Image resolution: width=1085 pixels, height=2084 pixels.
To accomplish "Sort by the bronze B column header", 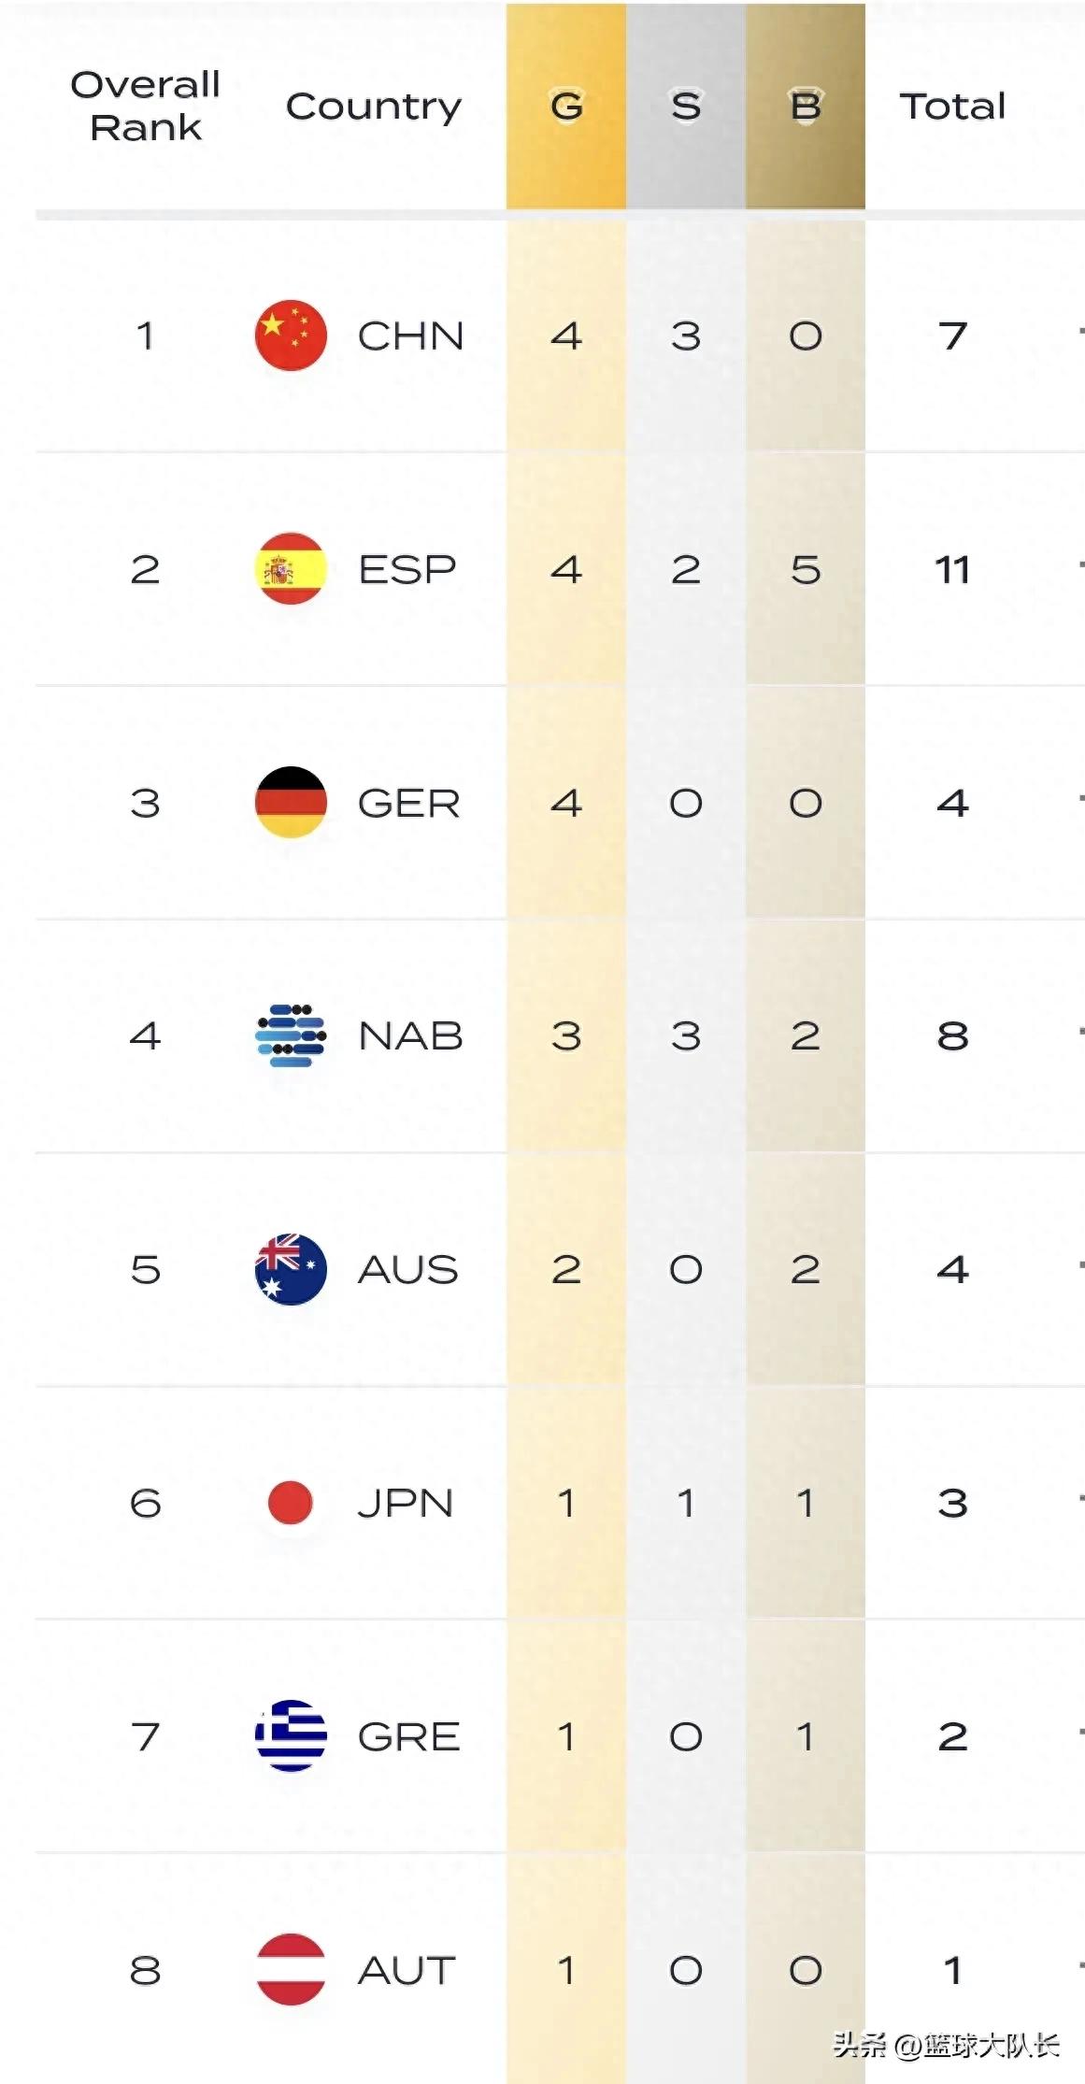I will (806, 107).
